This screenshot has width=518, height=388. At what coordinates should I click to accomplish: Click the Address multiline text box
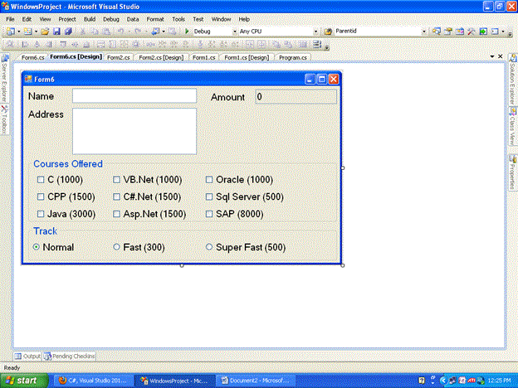134,131
